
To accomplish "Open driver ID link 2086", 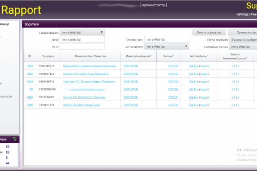I will [30, 105].
